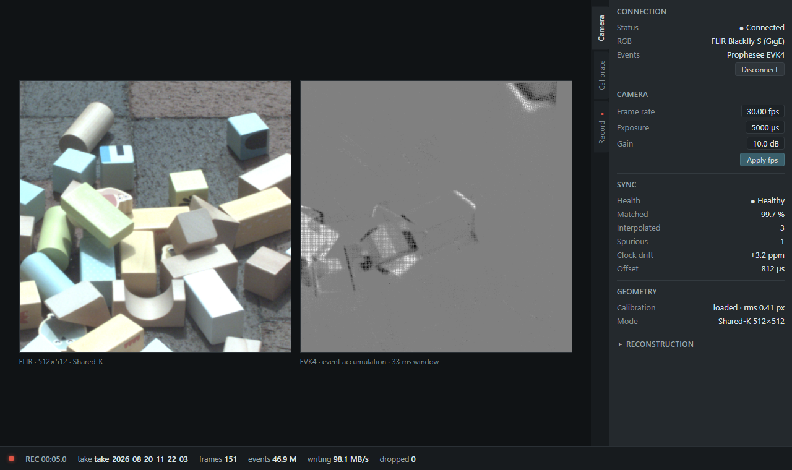Select the FLIR Blackfly S (GigE) text

pos(748,41)
